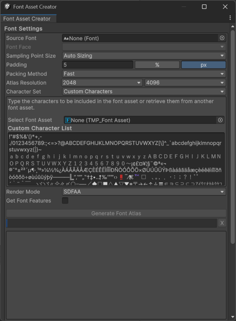This screenshot has height=321, width=236.
Task: Set padding unit to px
Action: tap(203, 65)
